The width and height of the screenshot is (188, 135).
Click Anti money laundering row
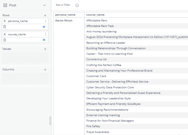point(136,32)
